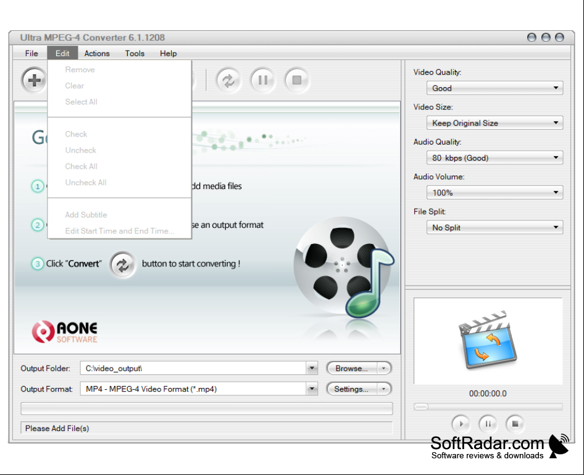Screen dimensions: 584x475
Task: Click the 00:00:00.0 preview time
Action: [x=488, y=394]
